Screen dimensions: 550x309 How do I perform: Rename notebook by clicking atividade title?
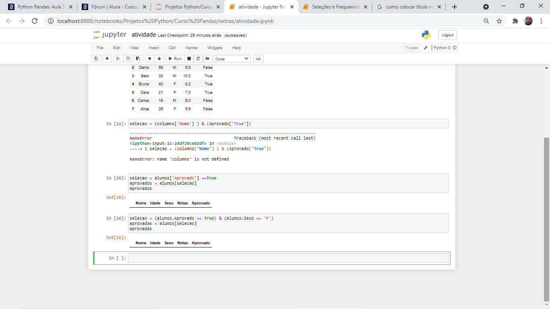144,35
